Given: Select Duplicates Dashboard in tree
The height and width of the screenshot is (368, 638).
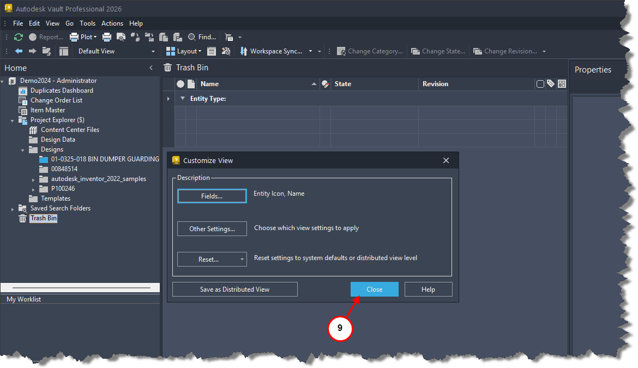Looking at the screenshot, I should click(62, 91).
